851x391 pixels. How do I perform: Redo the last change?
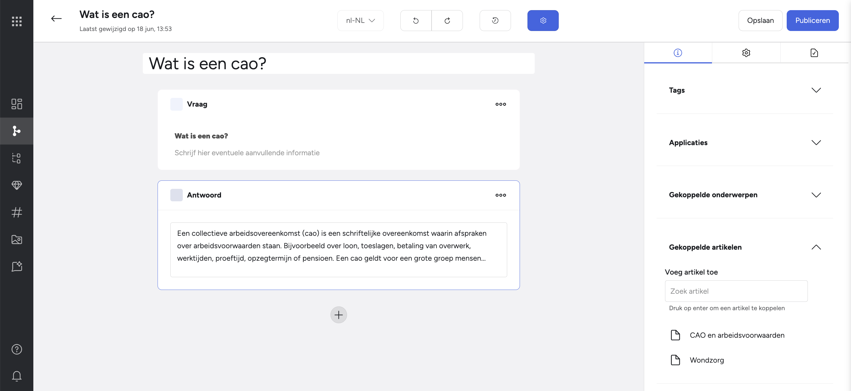pyautogui.click(x=447, y=21)
